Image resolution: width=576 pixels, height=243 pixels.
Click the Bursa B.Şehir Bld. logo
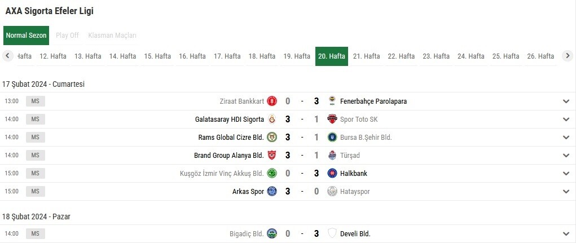click(332, 137)
